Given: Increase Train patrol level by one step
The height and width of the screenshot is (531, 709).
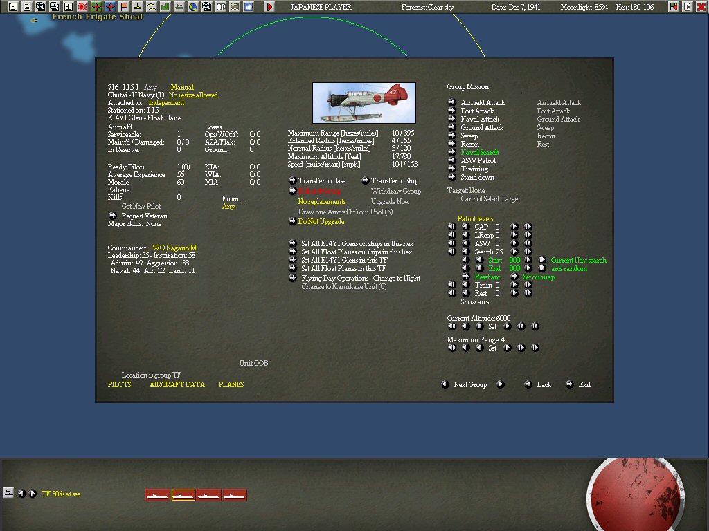Looking at the screenshot, I should pyautogui.click(x=514, y=285).
